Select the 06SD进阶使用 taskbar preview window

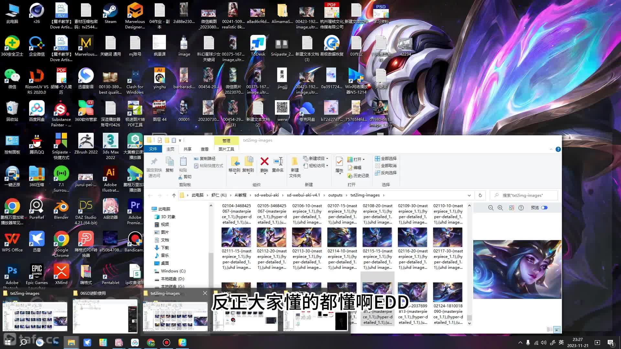click(105, 312)
